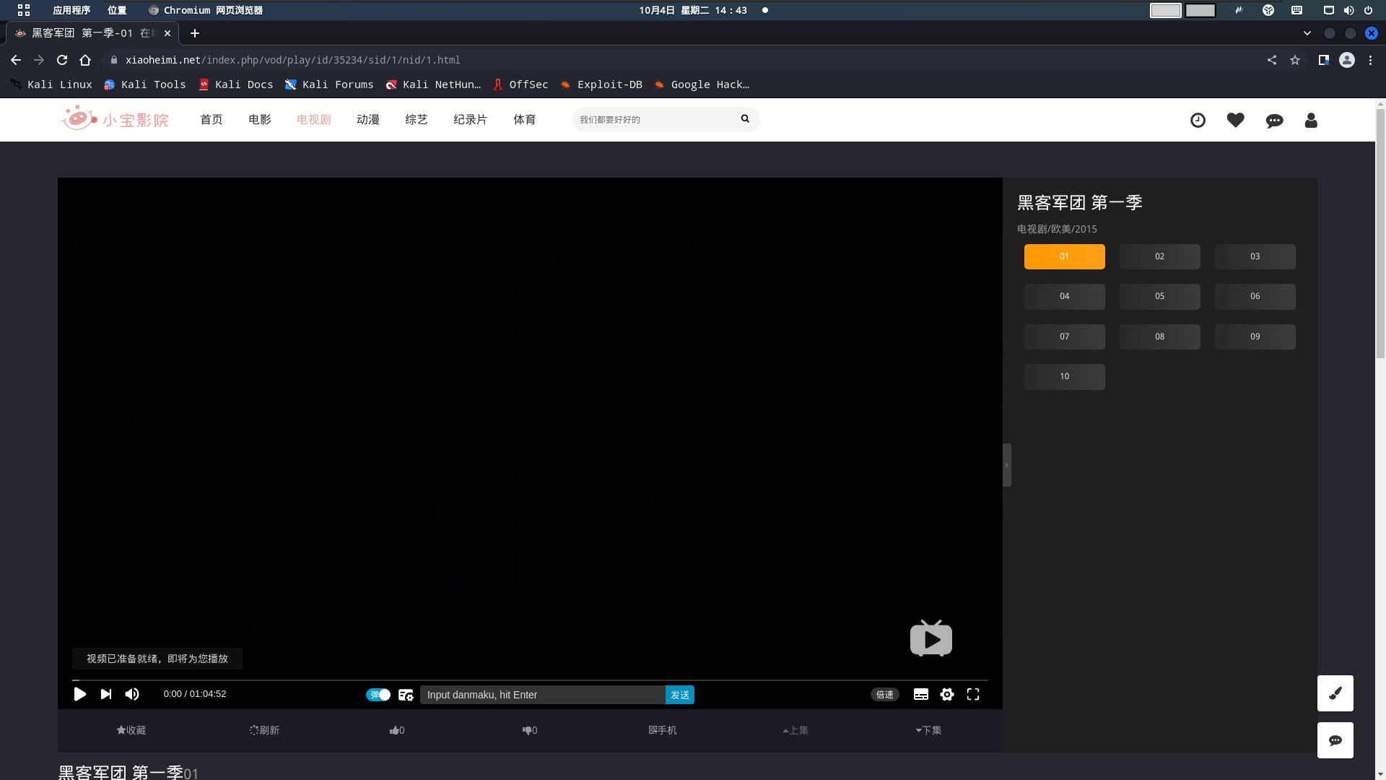Viewport: 1386px width, 780px height.
Task: Select episode 09
Action: pyautogui.click(x=1255, y=337)
